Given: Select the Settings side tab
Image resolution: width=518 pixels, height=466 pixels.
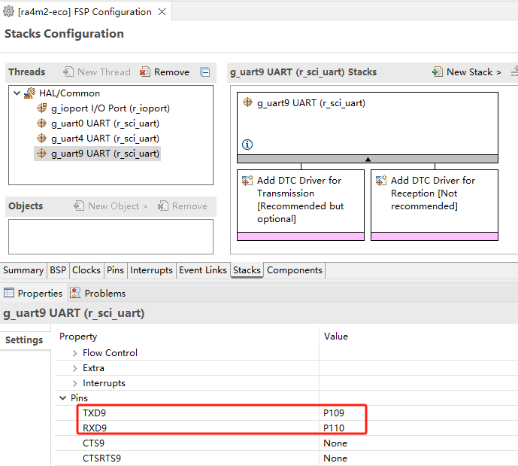Looking at the screenshot, I should click(x=24, y=340).
